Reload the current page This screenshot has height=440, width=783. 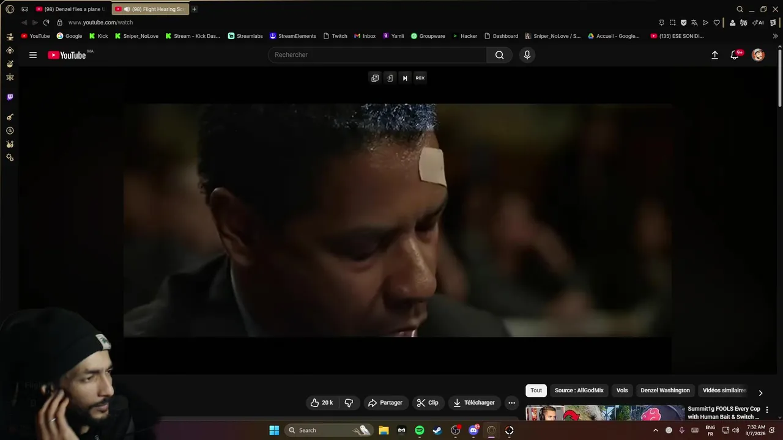(46, 23)
